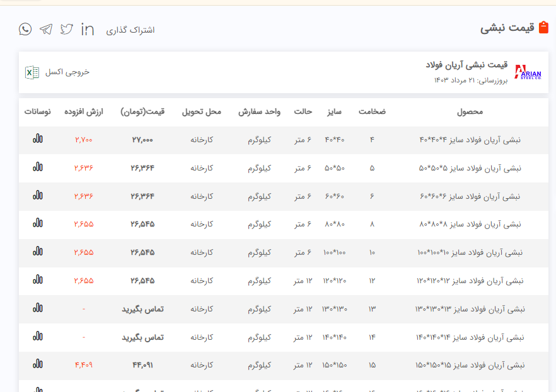The width and height of the screenshot is (556, 392).
Task: Click the Arian Steel company logo
Action: pyautogui.click(x=528, y=72)
